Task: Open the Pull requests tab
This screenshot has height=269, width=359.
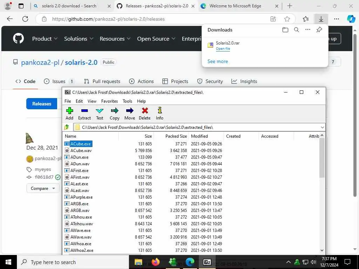Action: tap(102, 81)
